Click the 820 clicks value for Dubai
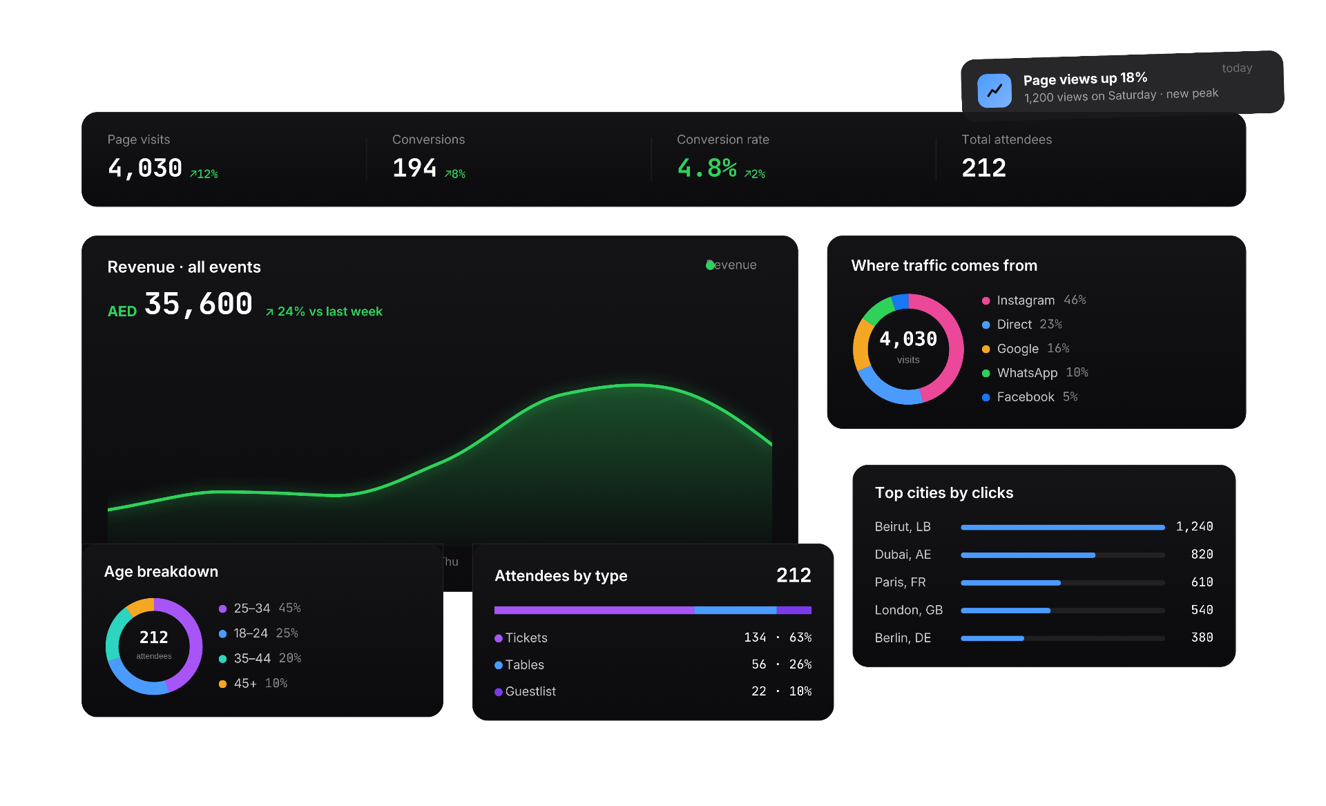This screenshot has width=1326, height=806. 1202,555
